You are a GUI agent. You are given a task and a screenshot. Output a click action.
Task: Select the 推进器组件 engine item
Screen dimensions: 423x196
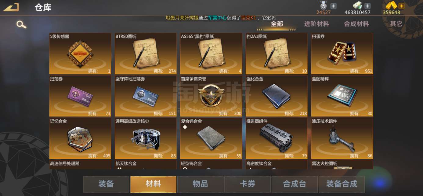(277, 138)
